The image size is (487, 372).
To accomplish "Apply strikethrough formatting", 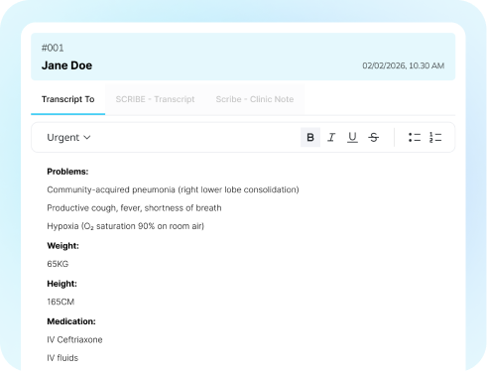I will point(374,137).
